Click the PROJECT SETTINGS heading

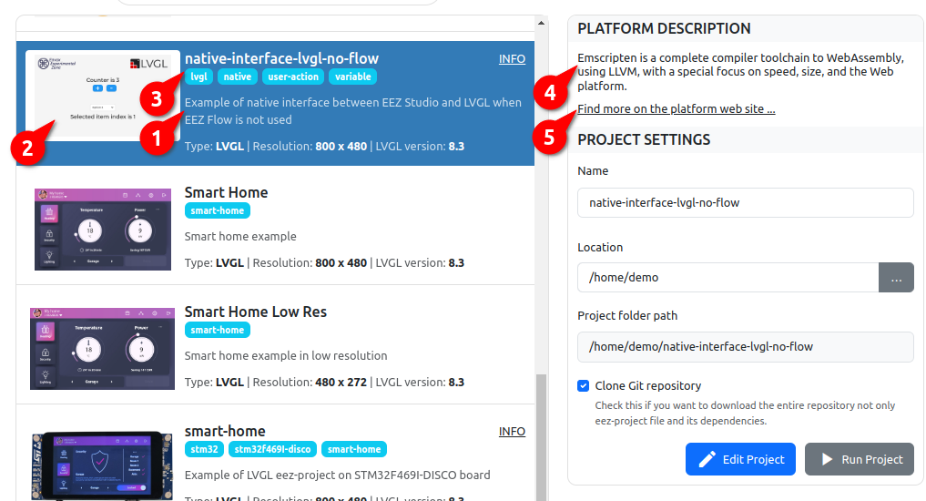click(644, 139)
